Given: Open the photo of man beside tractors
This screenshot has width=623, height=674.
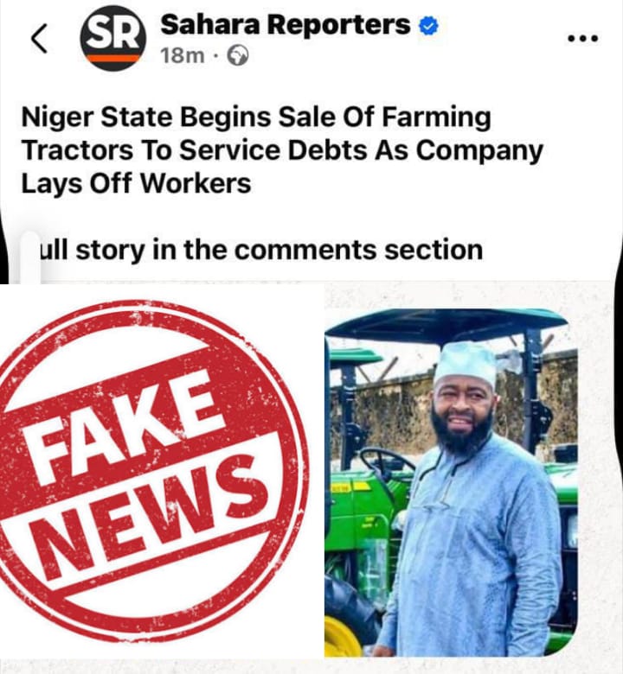Looking at the screenshot, I should tap(451, 482).
